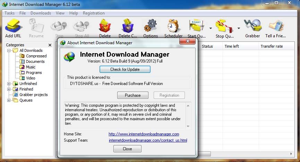Open the Help menu

[x=74, y=13]
